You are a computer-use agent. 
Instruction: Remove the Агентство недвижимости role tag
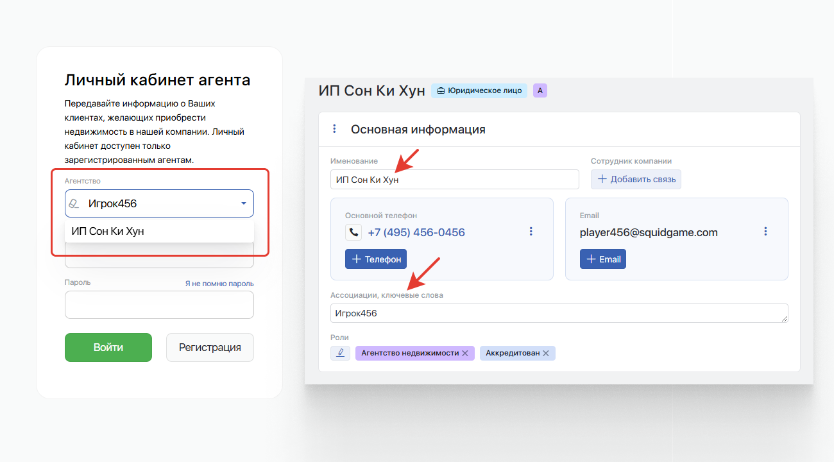pos(465,353)
